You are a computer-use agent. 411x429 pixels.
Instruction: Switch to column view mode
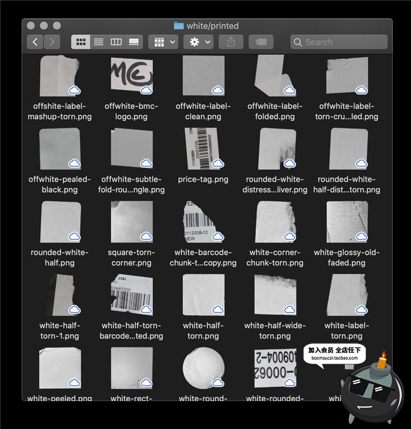point(116,42)
